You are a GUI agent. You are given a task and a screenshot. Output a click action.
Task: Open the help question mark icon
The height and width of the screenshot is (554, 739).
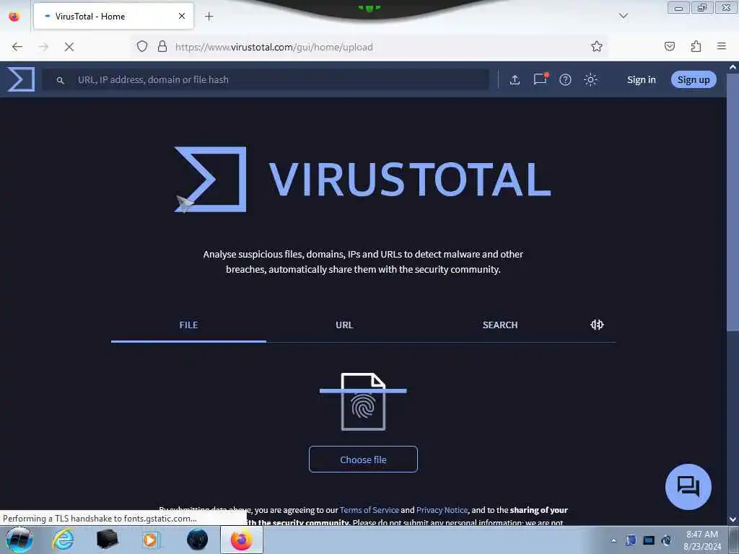click(565, 79)
